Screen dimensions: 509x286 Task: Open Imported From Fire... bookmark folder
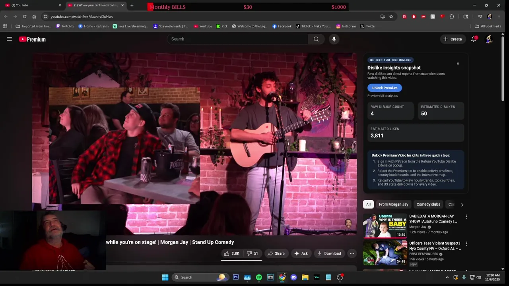33,26
